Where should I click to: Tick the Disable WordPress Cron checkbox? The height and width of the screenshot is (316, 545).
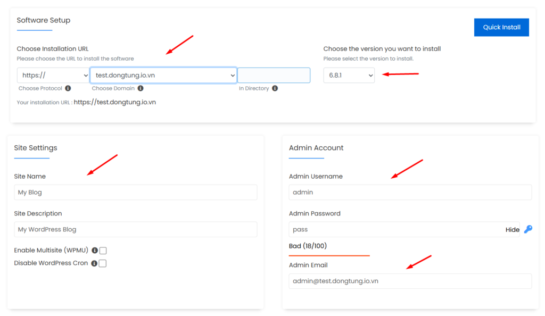103,263
